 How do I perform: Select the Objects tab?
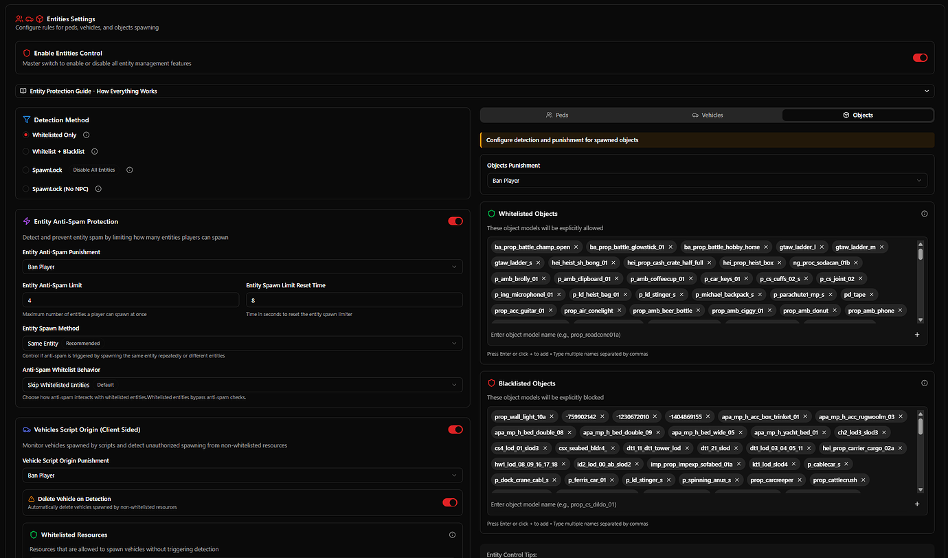[857, 115]
